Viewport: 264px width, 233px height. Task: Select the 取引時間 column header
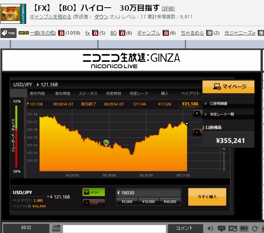(x=63, y=93)
